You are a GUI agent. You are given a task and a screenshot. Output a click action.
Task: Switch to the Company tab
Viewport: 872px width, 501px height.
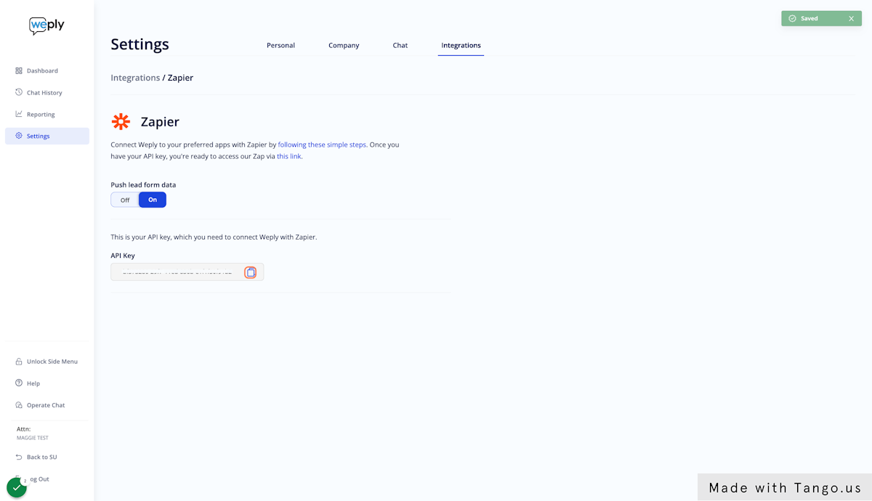point(344,45)
